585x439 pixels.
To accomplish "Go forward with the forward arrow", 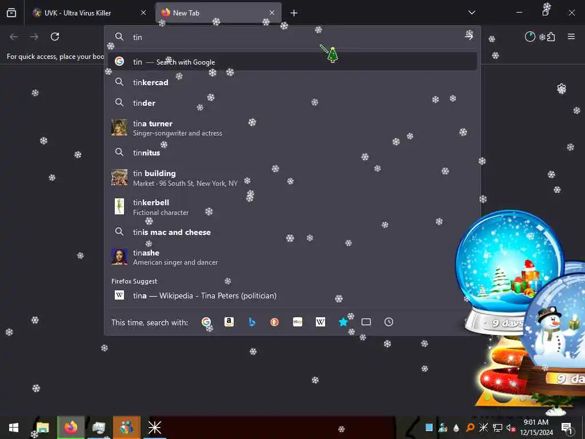I will 34,37.
